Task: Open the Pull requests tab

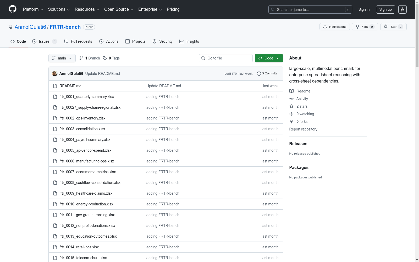Action: coord(78,41)
